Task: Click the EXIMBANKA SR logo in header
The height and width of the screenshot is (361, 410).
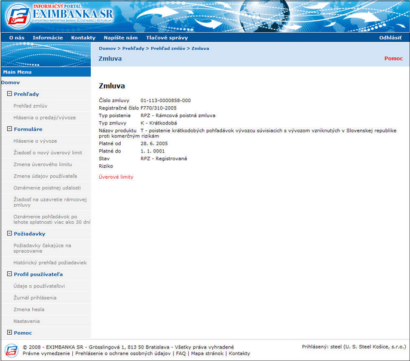Action: coord(60,16)
